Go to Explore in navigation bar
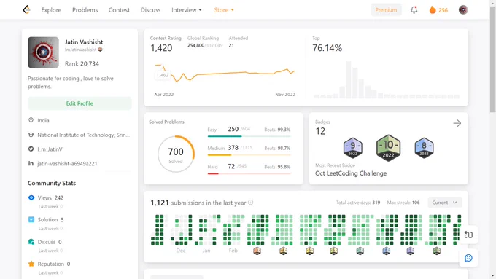This screenshot has width=496, height=279. 51,10
